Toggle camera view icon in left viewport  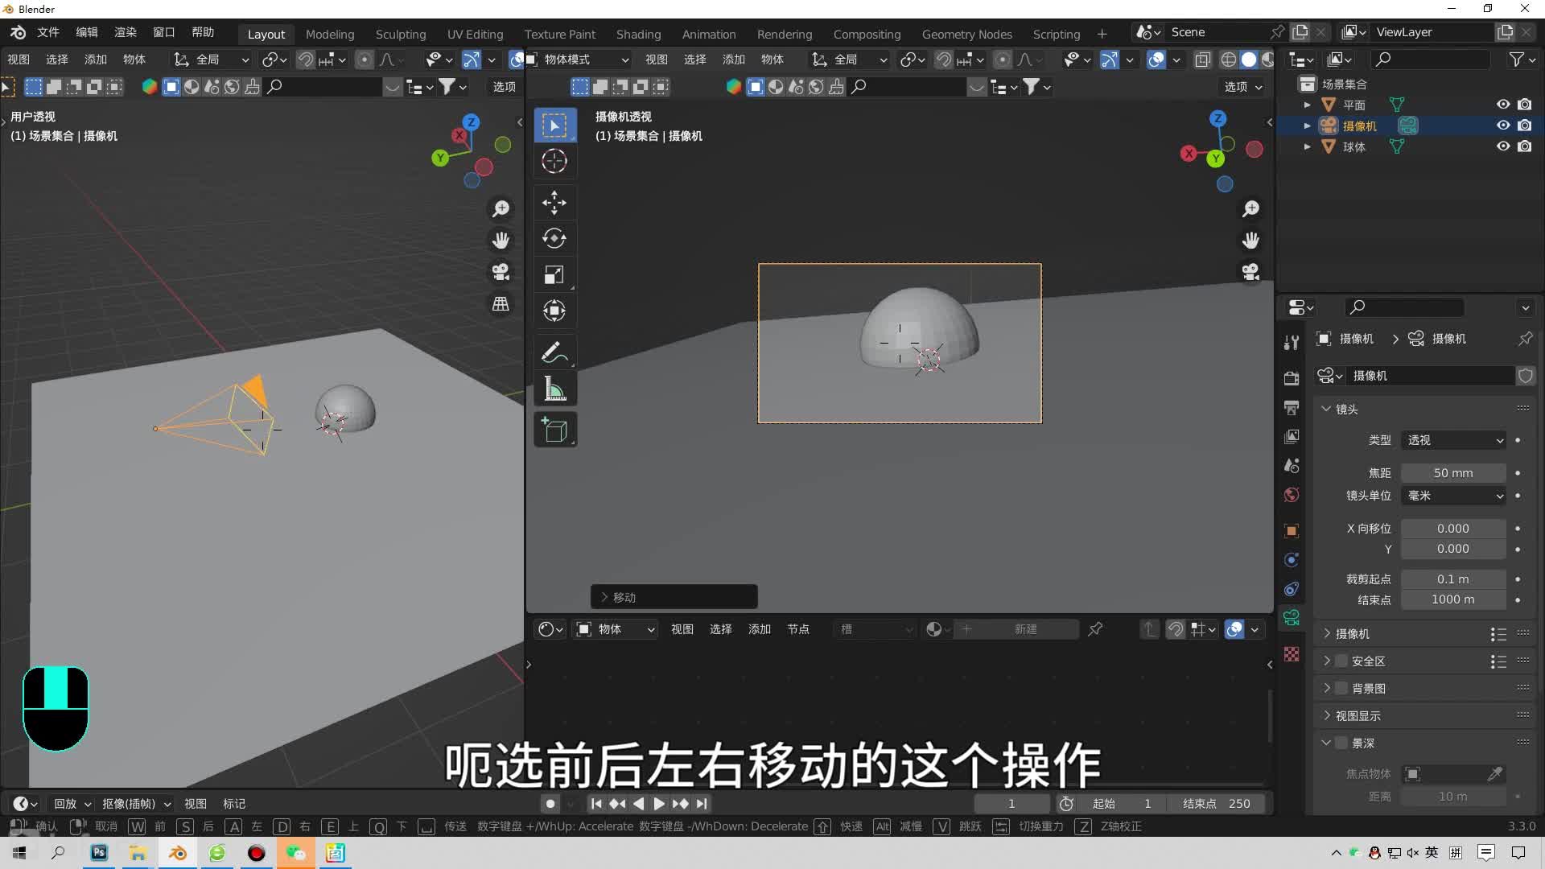coord(501,272)
